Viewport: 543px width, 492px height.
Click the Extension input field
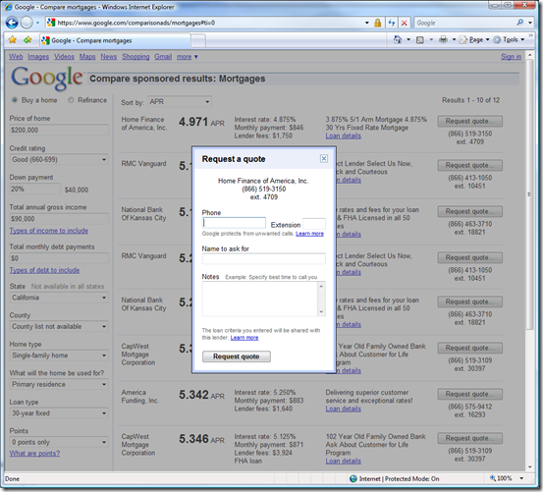[314, 223]
